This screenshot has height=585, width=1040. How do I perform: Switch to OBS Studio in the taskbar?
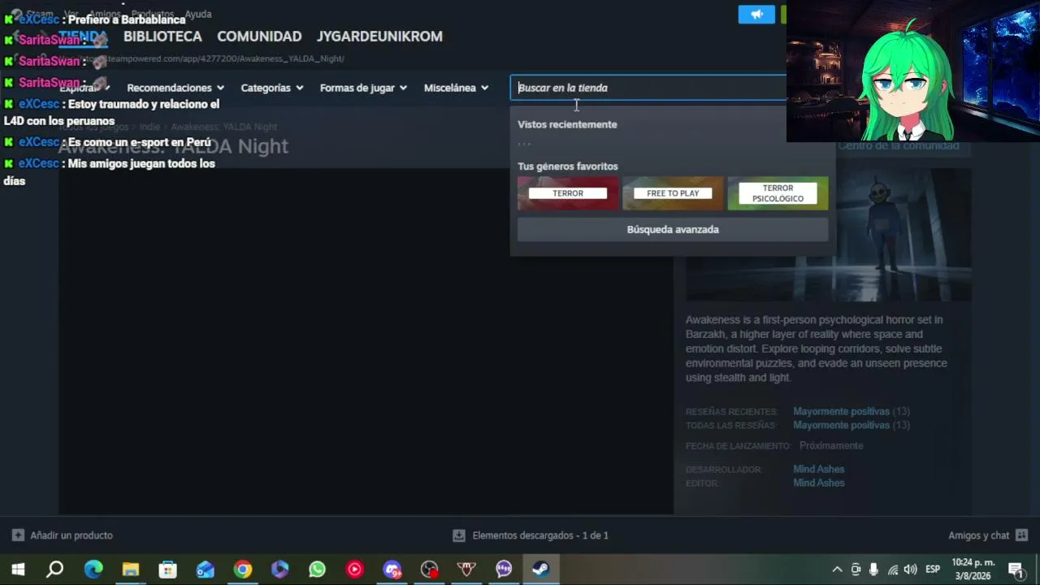pos(430,569)
